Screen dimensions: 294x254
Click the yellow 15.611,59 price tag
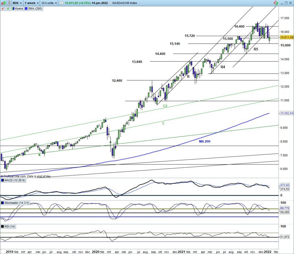click(x=287, y=37)
